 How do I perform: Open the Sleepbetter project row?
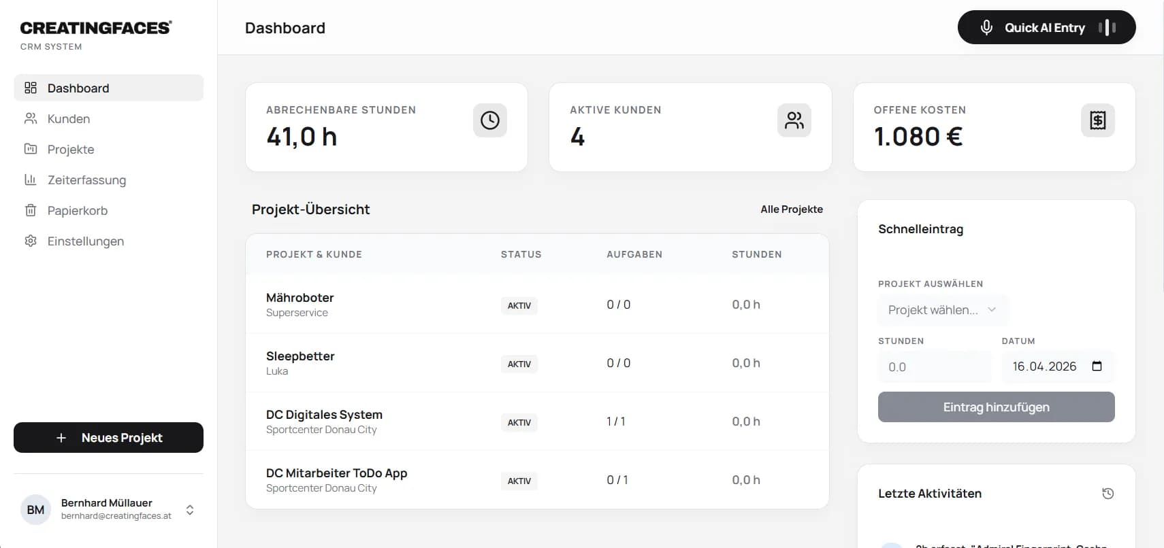(x=537, y=363)
